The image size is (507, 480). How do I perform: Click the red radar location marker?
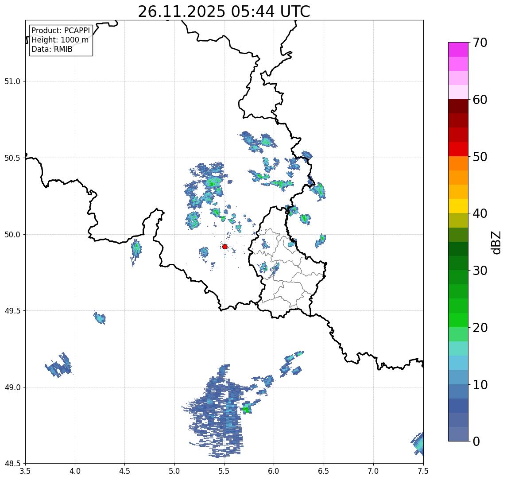point(225,247)
